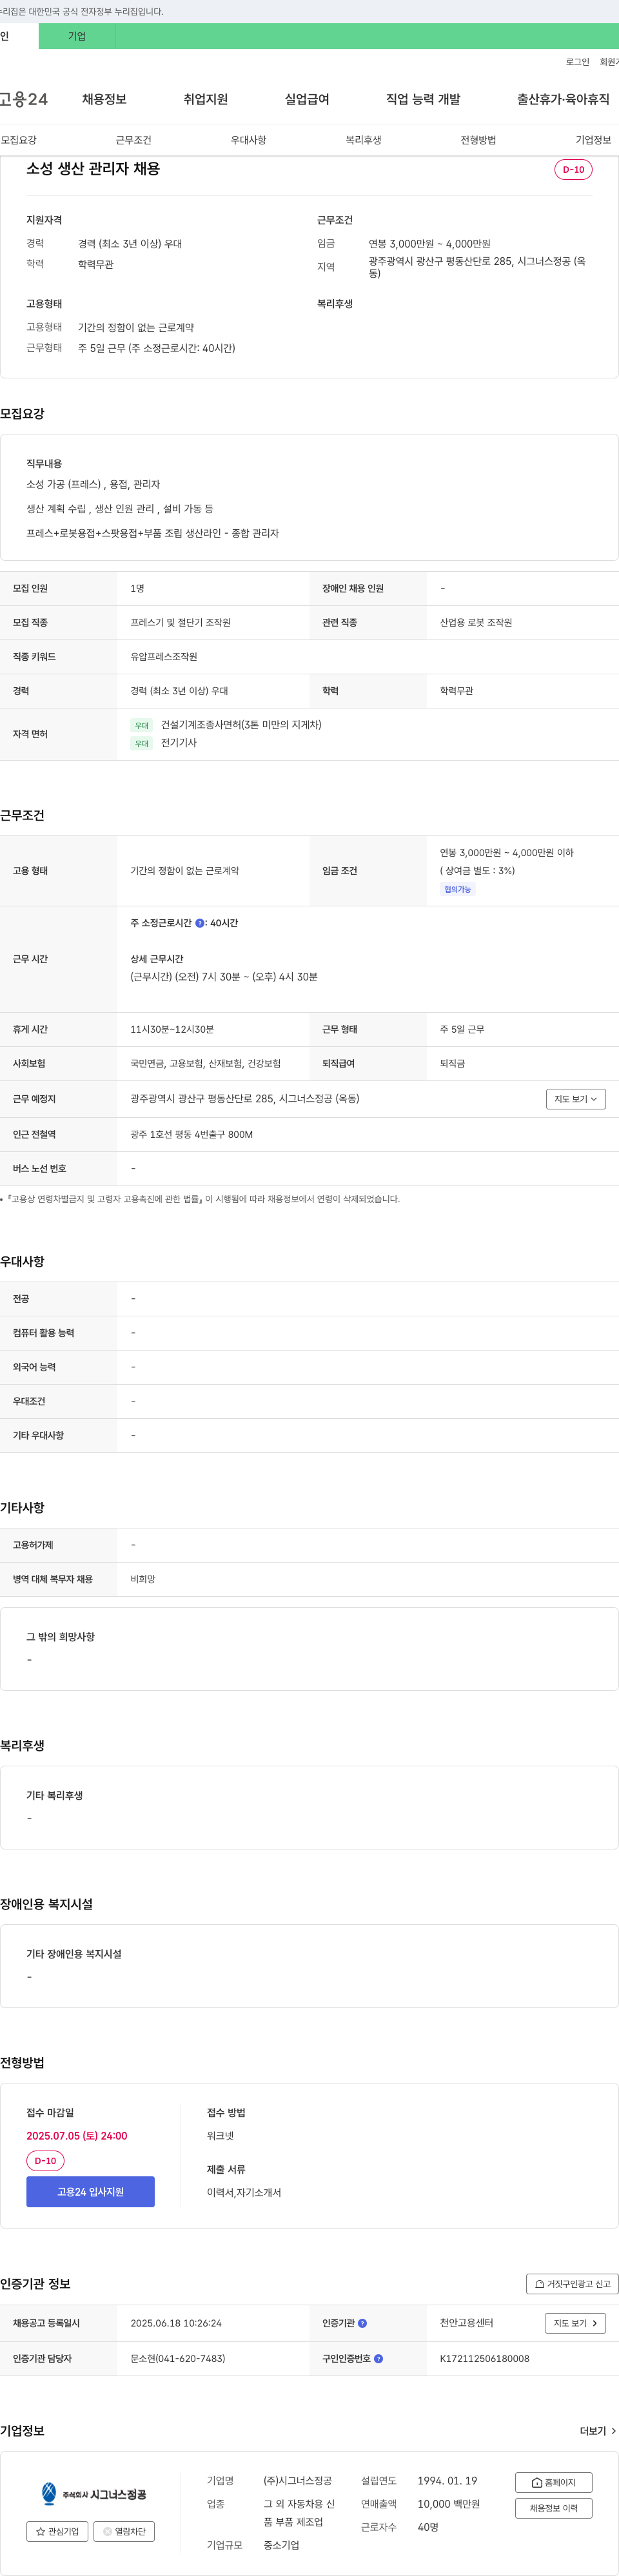Jump to the 기업정보 section tab
619x2576 pixels.
tap(593, 140)
